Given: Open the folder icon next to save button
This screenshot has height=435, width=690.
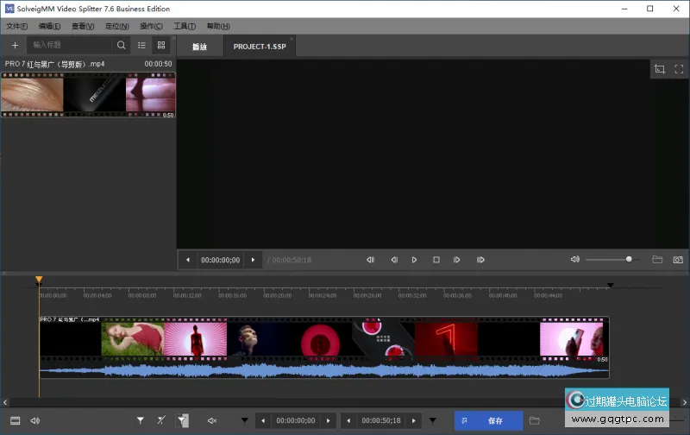Looking at the screenshot, I should pos(535,420).
